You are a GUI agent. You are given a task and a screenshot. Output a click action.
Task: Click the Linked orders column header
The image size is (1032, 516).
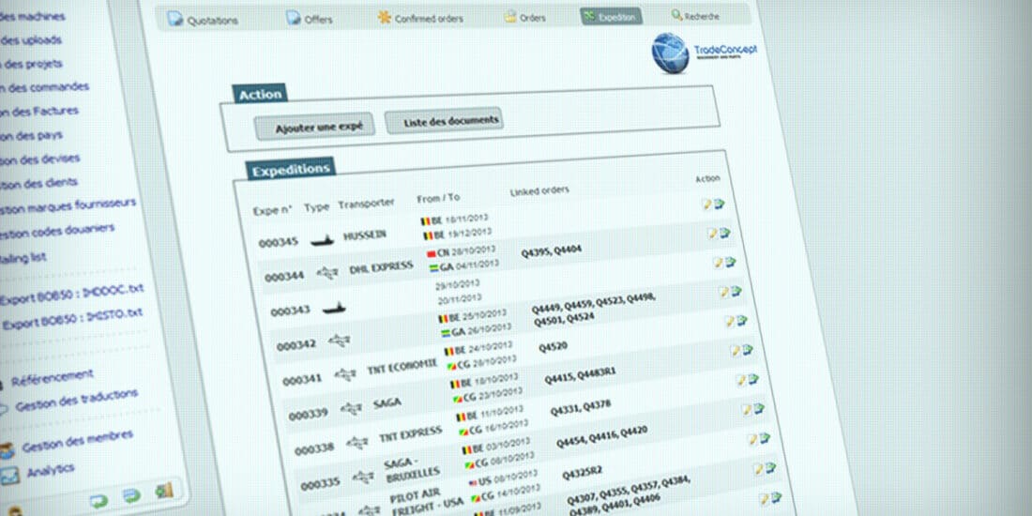click(539, 190)
